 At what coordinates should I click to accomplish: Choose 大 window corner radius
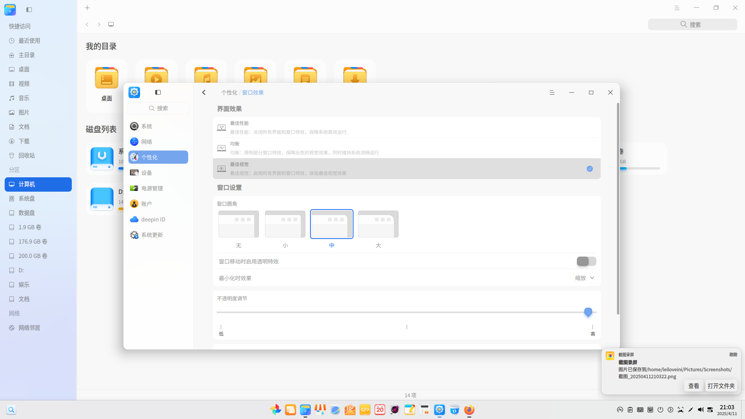(x=378, y=224)
